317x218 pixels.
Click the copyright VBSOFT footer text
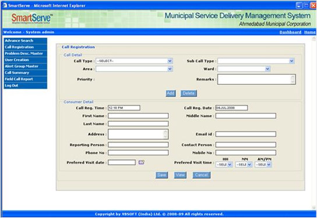coord(159,214)
